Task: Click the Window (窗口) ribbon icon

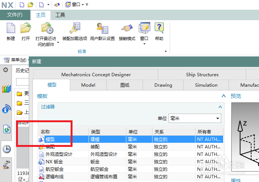Action: click(x=144, y=28)
